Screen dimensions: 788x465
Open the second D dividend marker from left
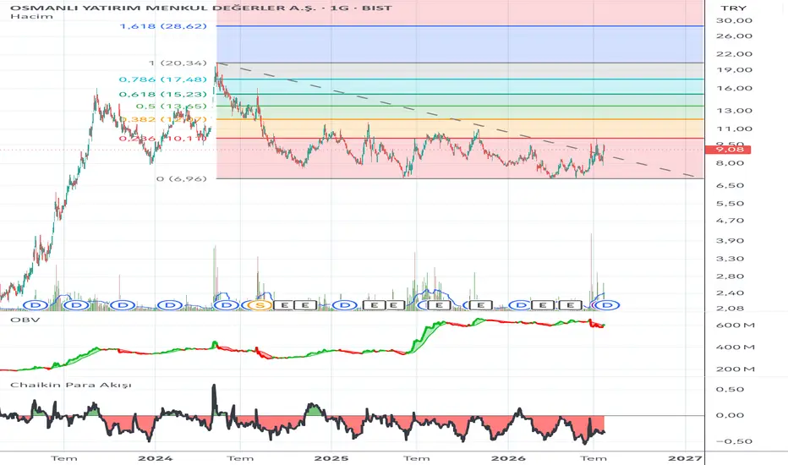[x=76, y=305]
